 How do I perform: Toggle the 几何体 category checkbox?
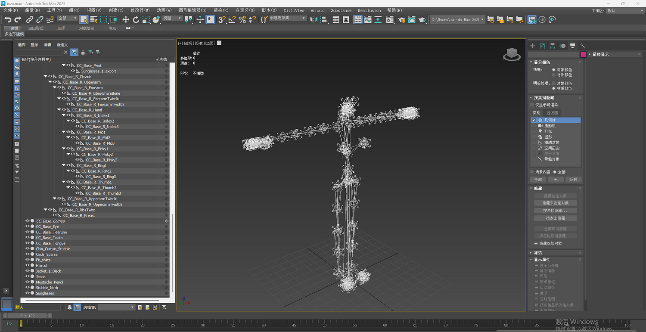click(534, 120)
